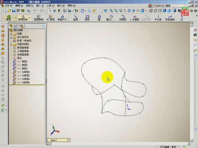Click Zoom to Area magnifier icon
Screen dimensions: 198x148
[x=115, y=11]
